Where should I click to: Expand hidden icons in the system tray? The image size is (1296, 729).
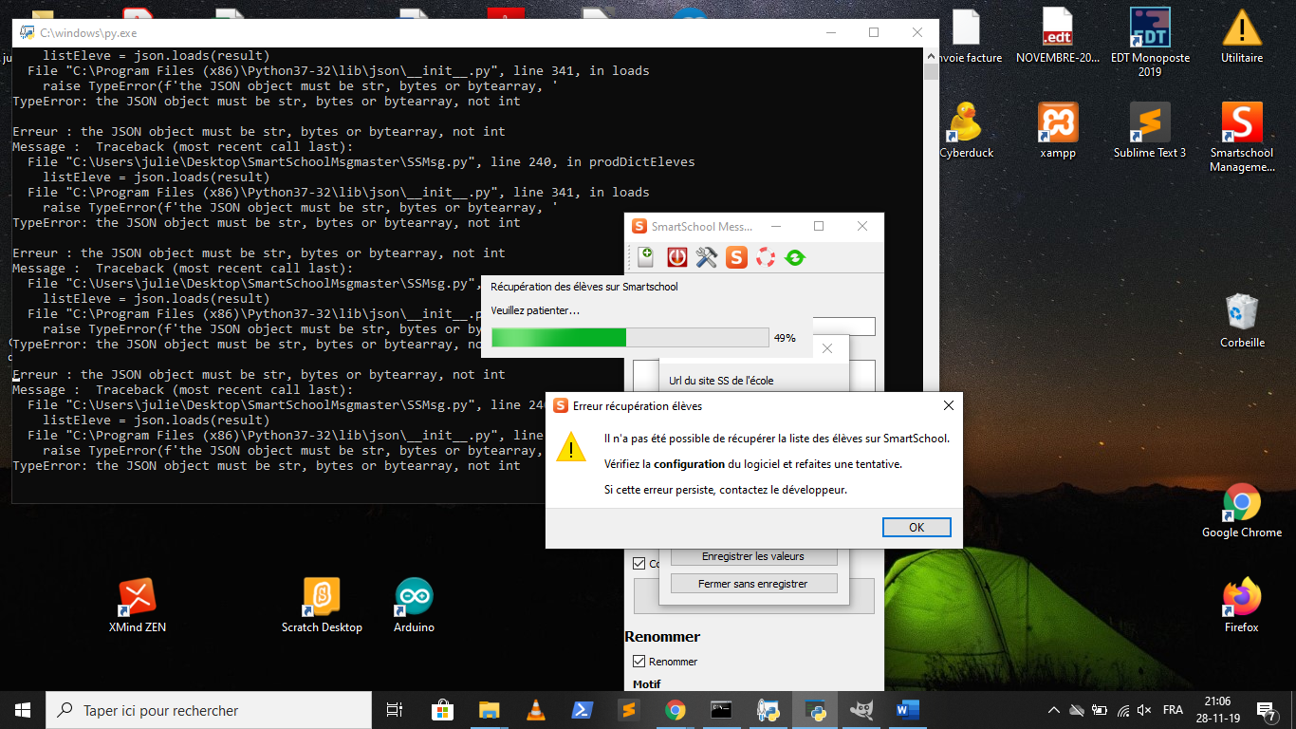(1053, 709)
